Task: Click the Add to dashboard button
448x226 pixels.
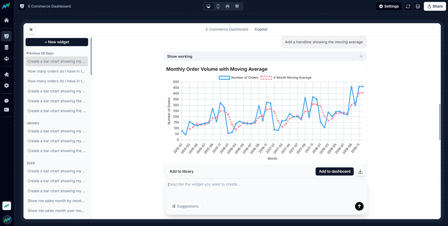Action: pyautogui.click(x=334, y=171)
